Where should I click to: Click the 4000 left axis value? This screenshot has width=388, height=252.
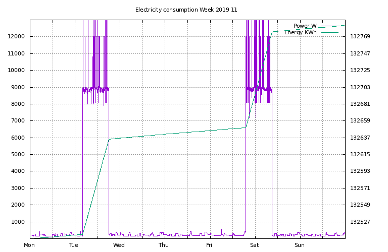[x=18, y=171]
